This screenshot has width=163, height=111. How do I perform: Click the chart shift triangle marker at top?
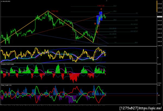click(x=106, y=1)
